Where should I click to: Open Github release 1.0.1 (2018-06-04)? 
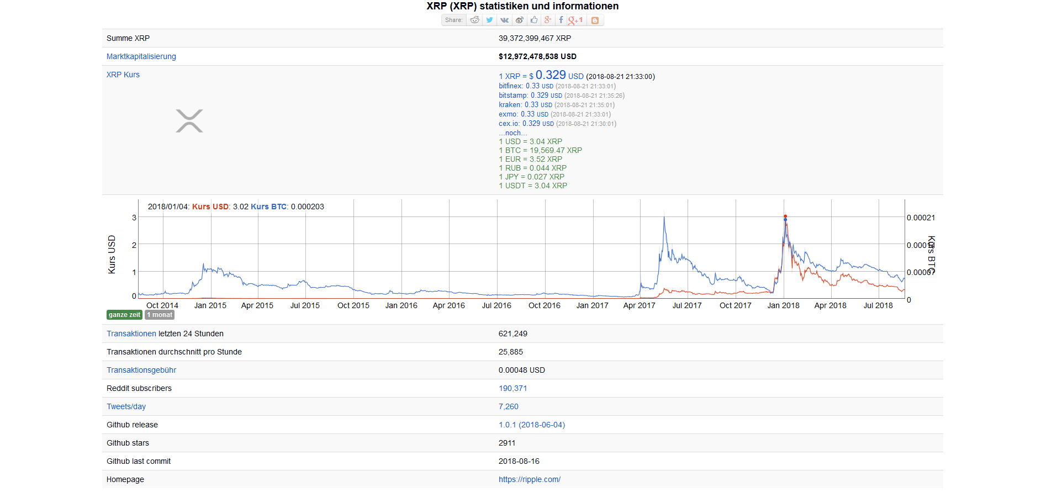click(532, 425)
